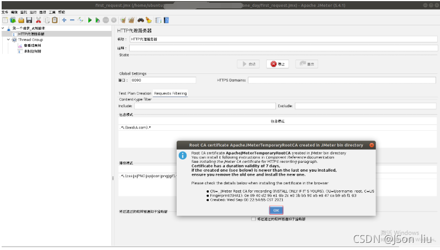This screenshot has width=440, height=250.
Task: Click Start no pauses icon
Action: point(98,20)
